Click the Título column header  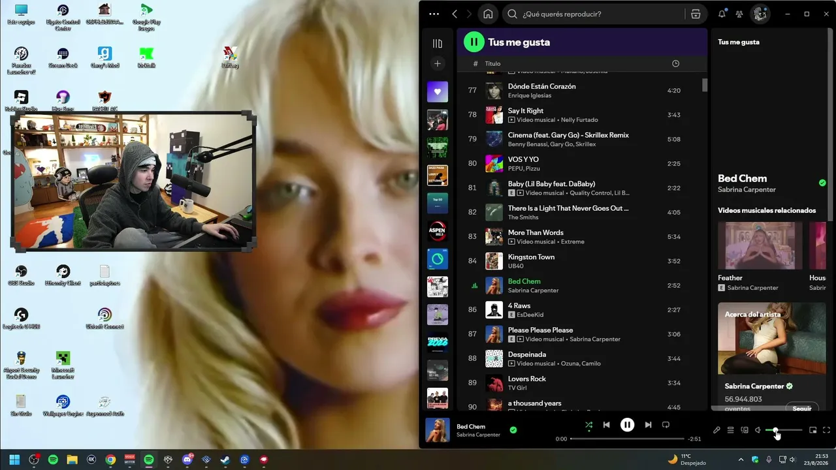pyautogui.click(x=492, y=64)
